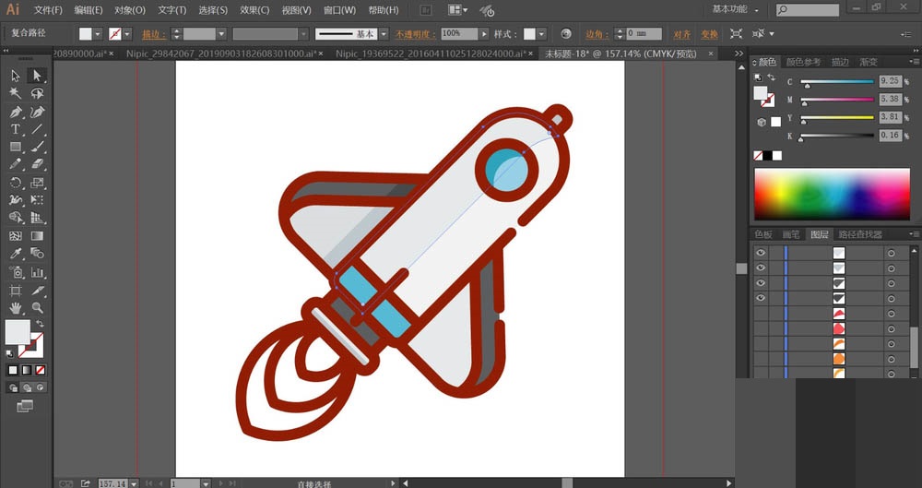Show the hidden orange circle layer
This screenshot has height=488, width=922.
(761, 358)
